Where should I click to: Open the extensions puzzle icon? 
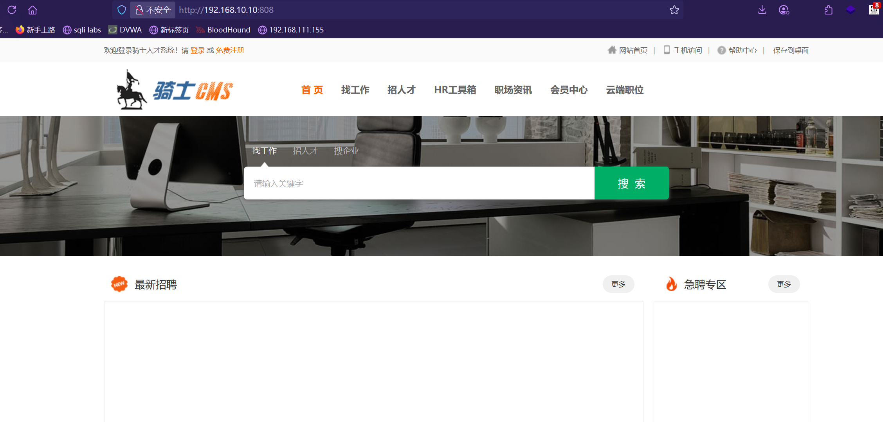828,10
